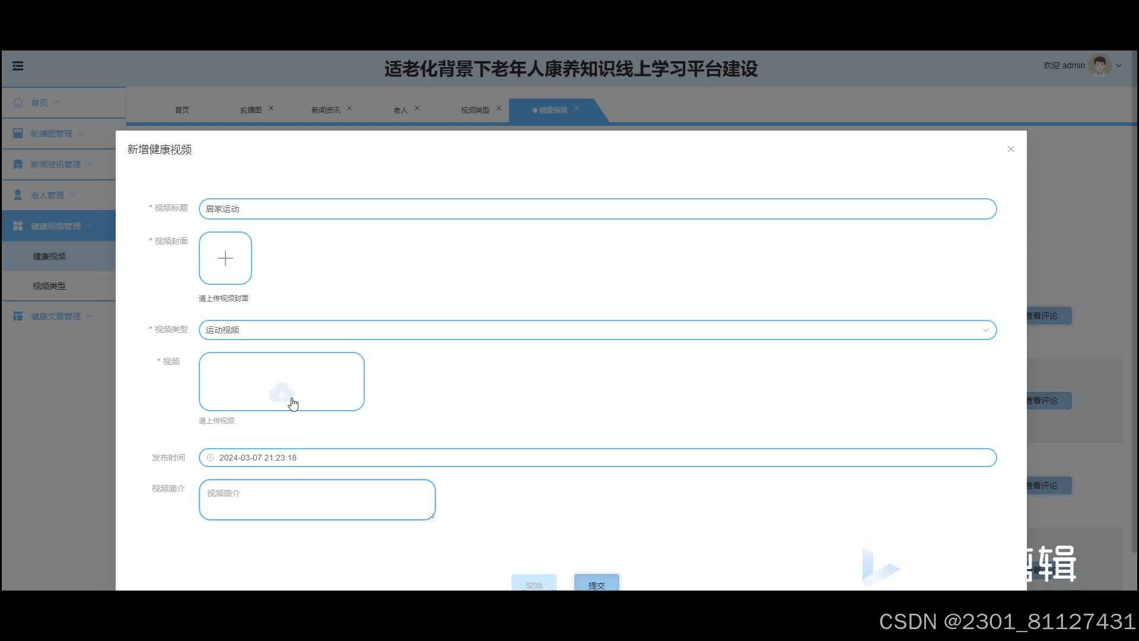
Task: Click clock icon in publish time field
Action: click(x=211, y=458)
